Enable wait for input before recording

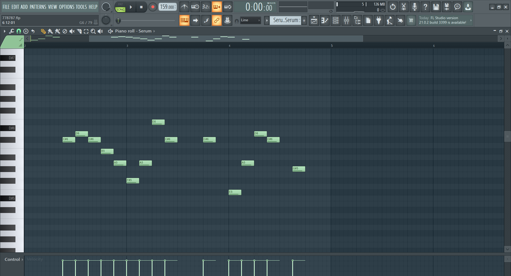coord(195,7)
